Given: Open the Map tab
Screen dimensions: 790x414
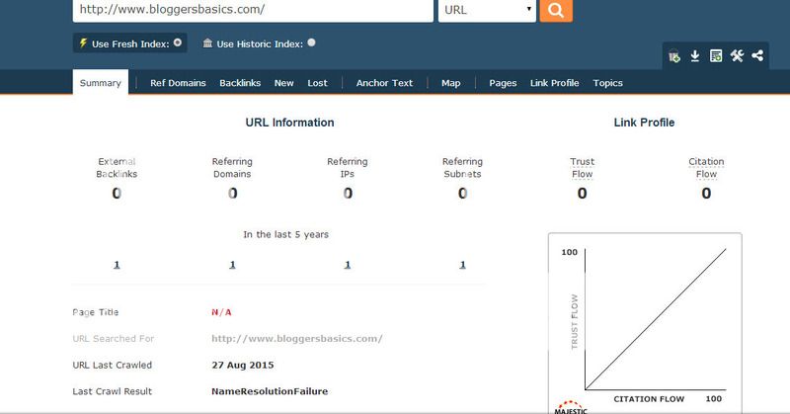Looking at the screenshot, I should pyautogui.click(x=451, y=83).
